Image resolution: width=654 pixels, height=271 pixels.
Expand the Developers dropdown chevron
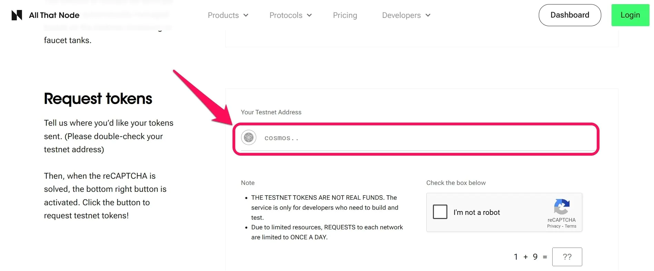coord(428,15)
